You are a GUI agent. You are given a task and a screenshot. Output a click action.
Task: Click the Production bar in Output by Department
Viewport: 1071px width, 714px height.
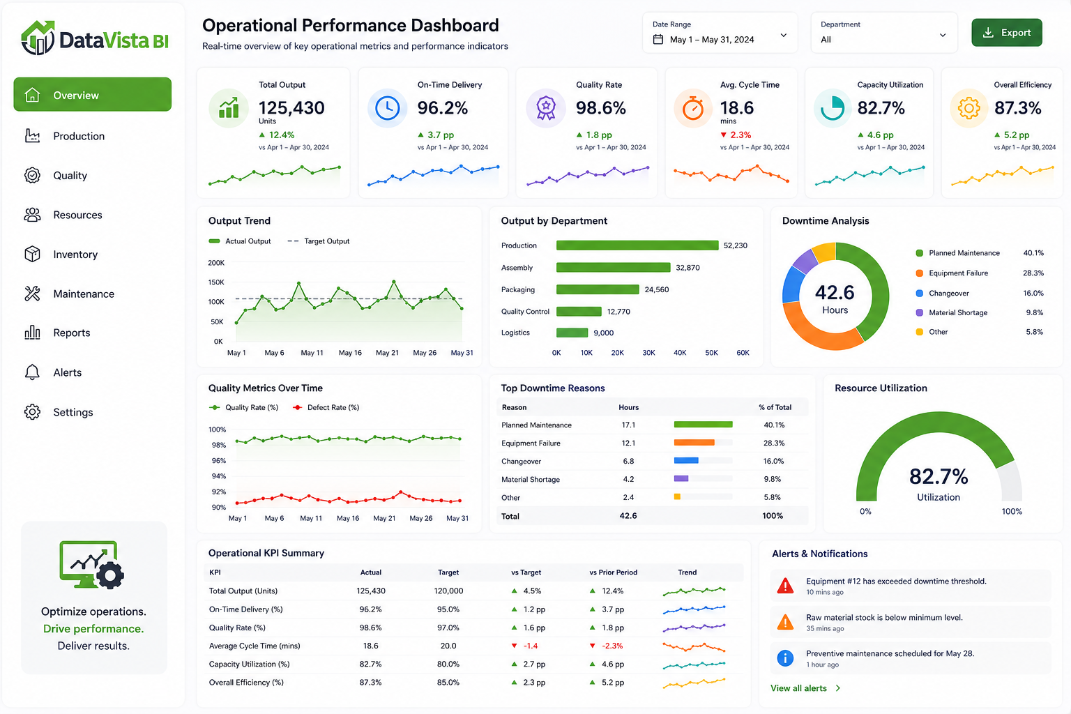(637, 245)
